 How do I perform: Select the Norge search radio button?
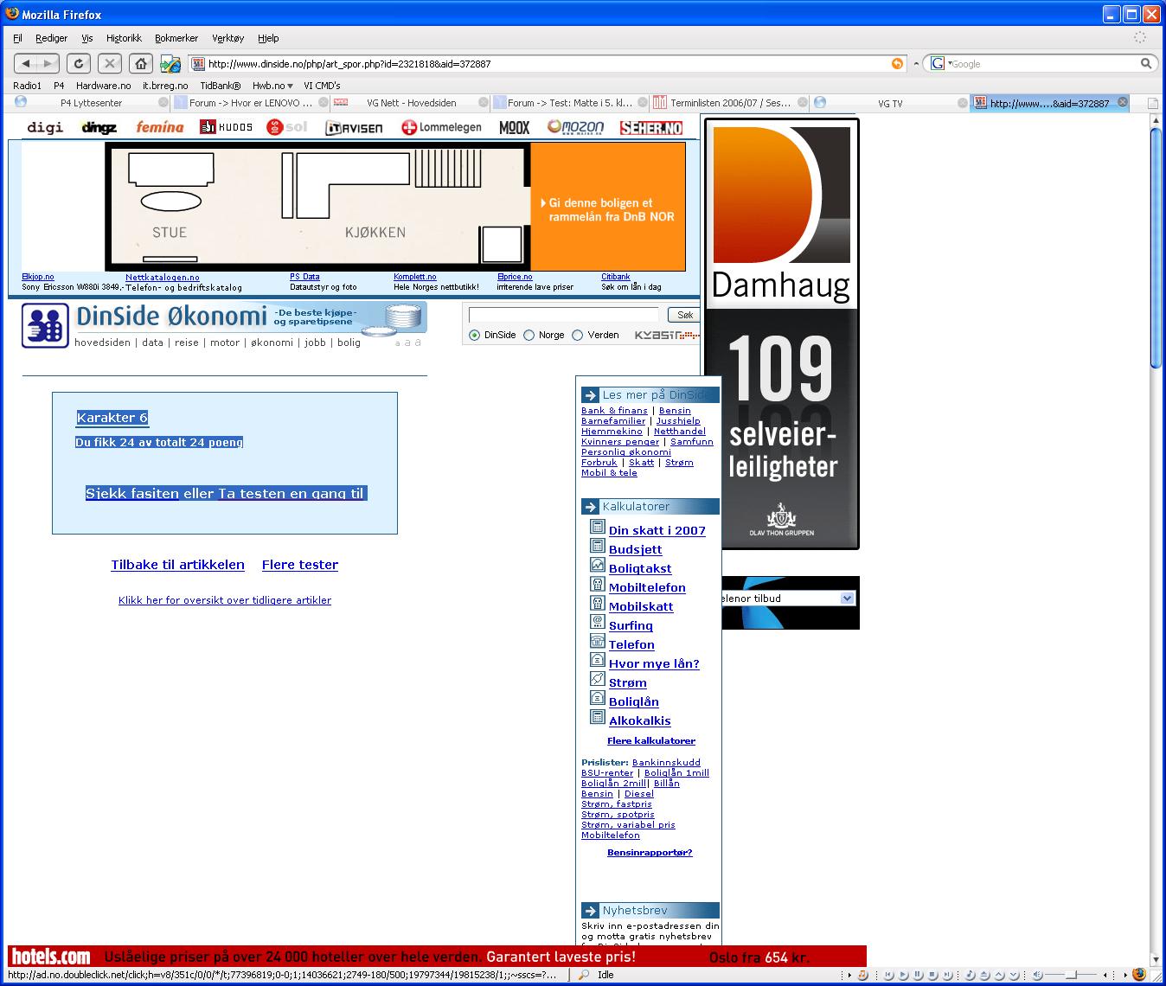point(529,336)
